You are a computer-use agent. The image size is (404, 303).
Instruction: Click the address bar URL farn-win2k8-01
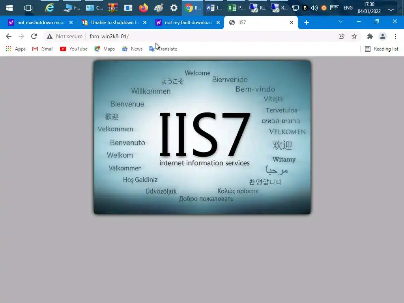coord(109,36)
